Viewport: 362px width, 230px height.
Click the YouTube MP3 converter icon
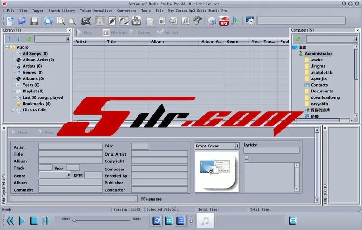224,21
